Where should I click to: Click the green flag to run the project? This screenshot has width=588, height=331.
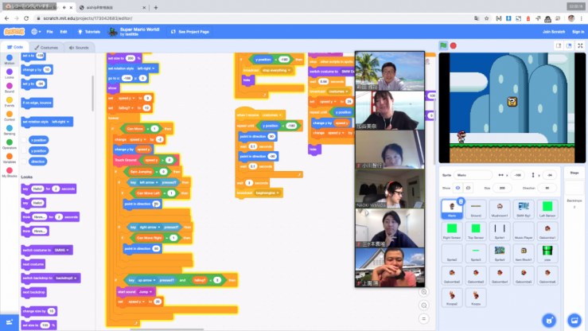[x=443, y=45]
